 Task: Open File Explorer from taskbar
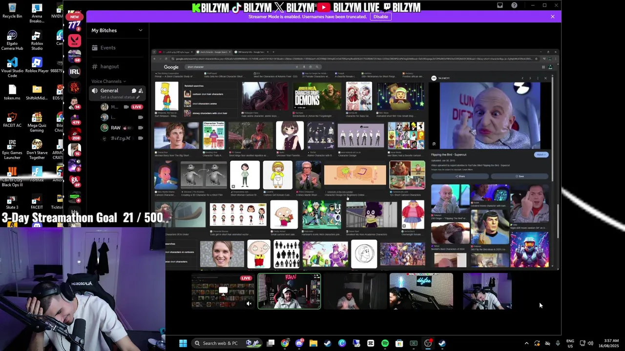[x=313, y=343]
